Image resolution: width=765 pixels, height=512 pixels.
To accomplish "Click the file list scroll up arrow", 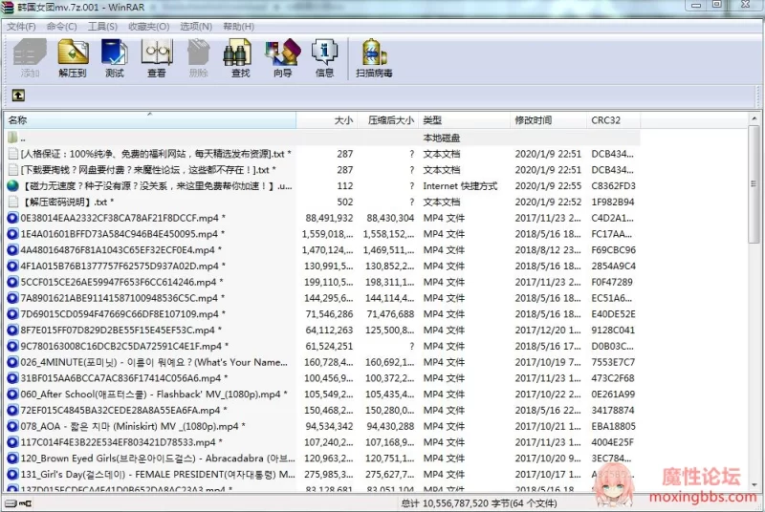I will pyautogui.click(x=754, y=118).
